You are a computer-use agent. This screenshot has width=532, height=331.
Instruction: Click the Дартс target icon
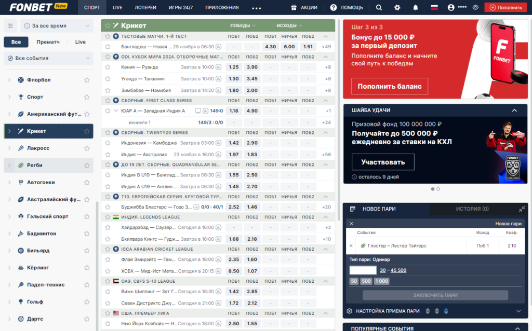coord(21,319)
